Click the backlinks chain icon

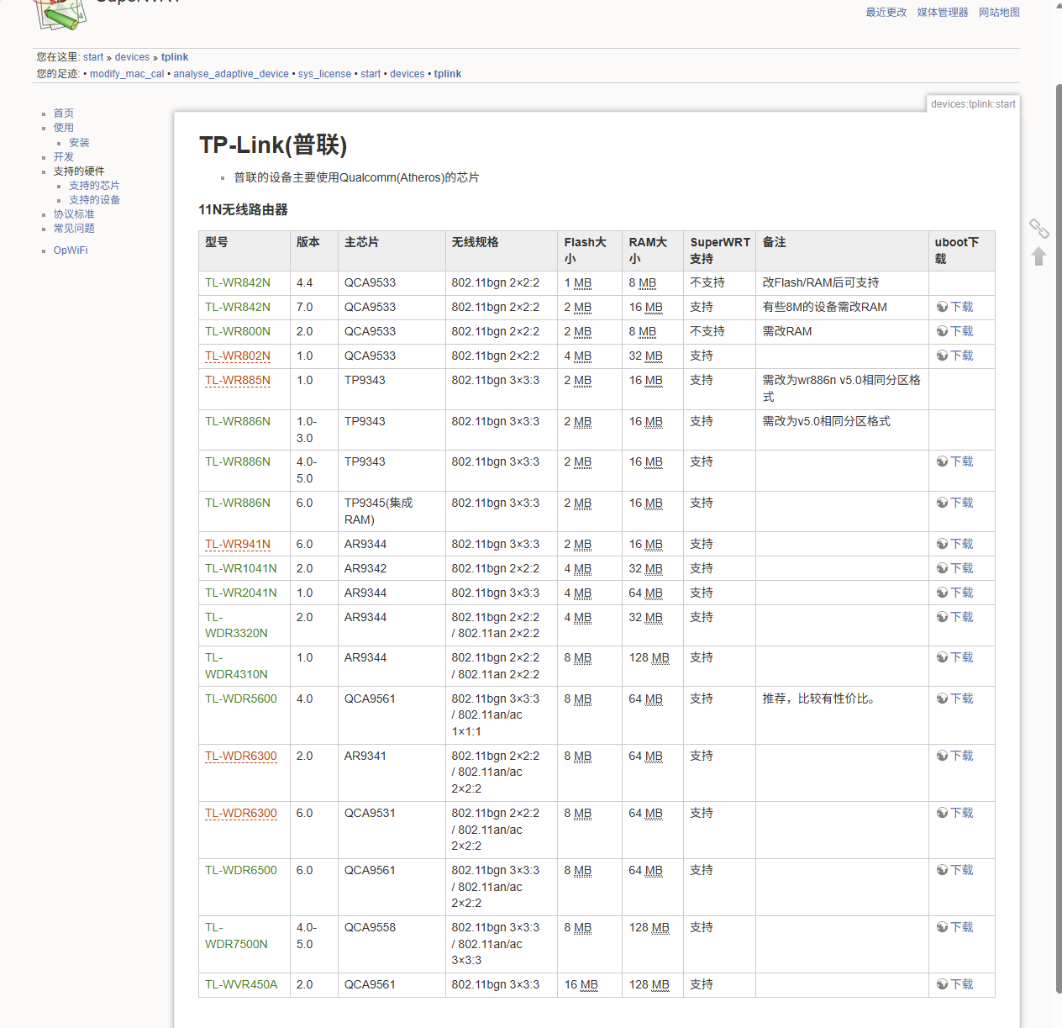[1039, 229]
